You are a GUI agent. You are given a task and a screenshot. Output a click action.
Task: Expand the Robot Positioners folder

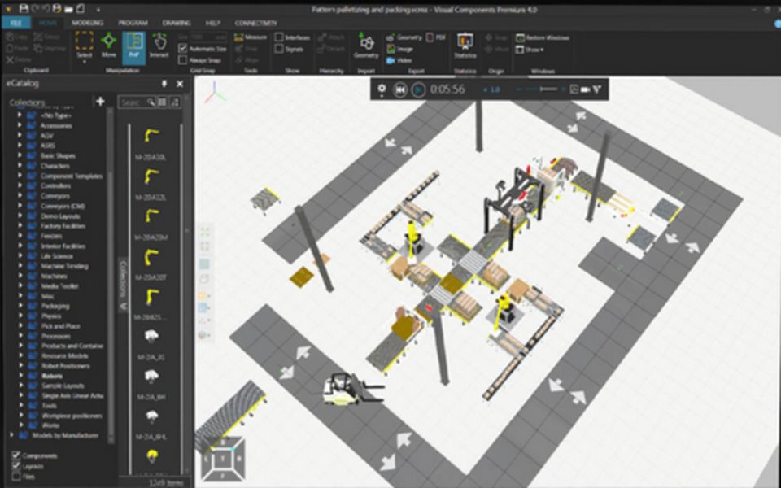point(20,365)
